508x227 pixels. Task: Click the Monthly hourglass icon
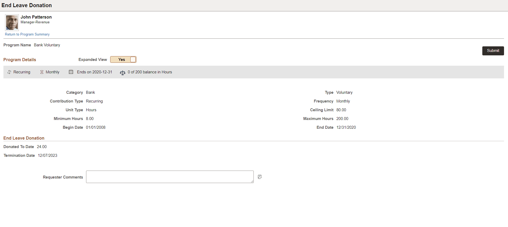pyautogui.click(x=42, y=72)
